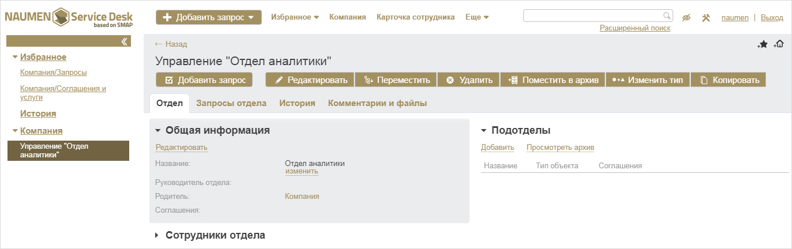Open the settings tools wrench icon
Viewport: 792px width, 249px height.
[x=705, y=17]
